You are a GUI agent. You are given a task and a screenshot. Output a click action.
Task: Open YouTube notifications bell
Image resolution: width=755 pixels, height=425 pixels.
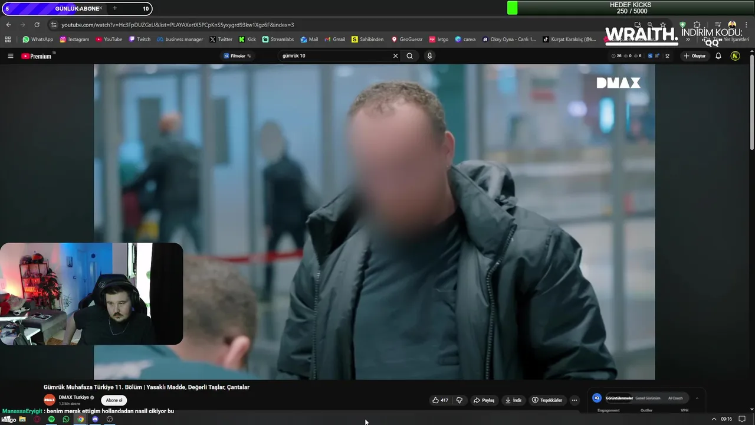point(718,56)
